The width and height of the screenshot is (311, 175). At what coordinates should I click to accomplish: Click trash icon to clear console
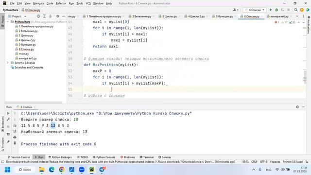pos(15,143)
